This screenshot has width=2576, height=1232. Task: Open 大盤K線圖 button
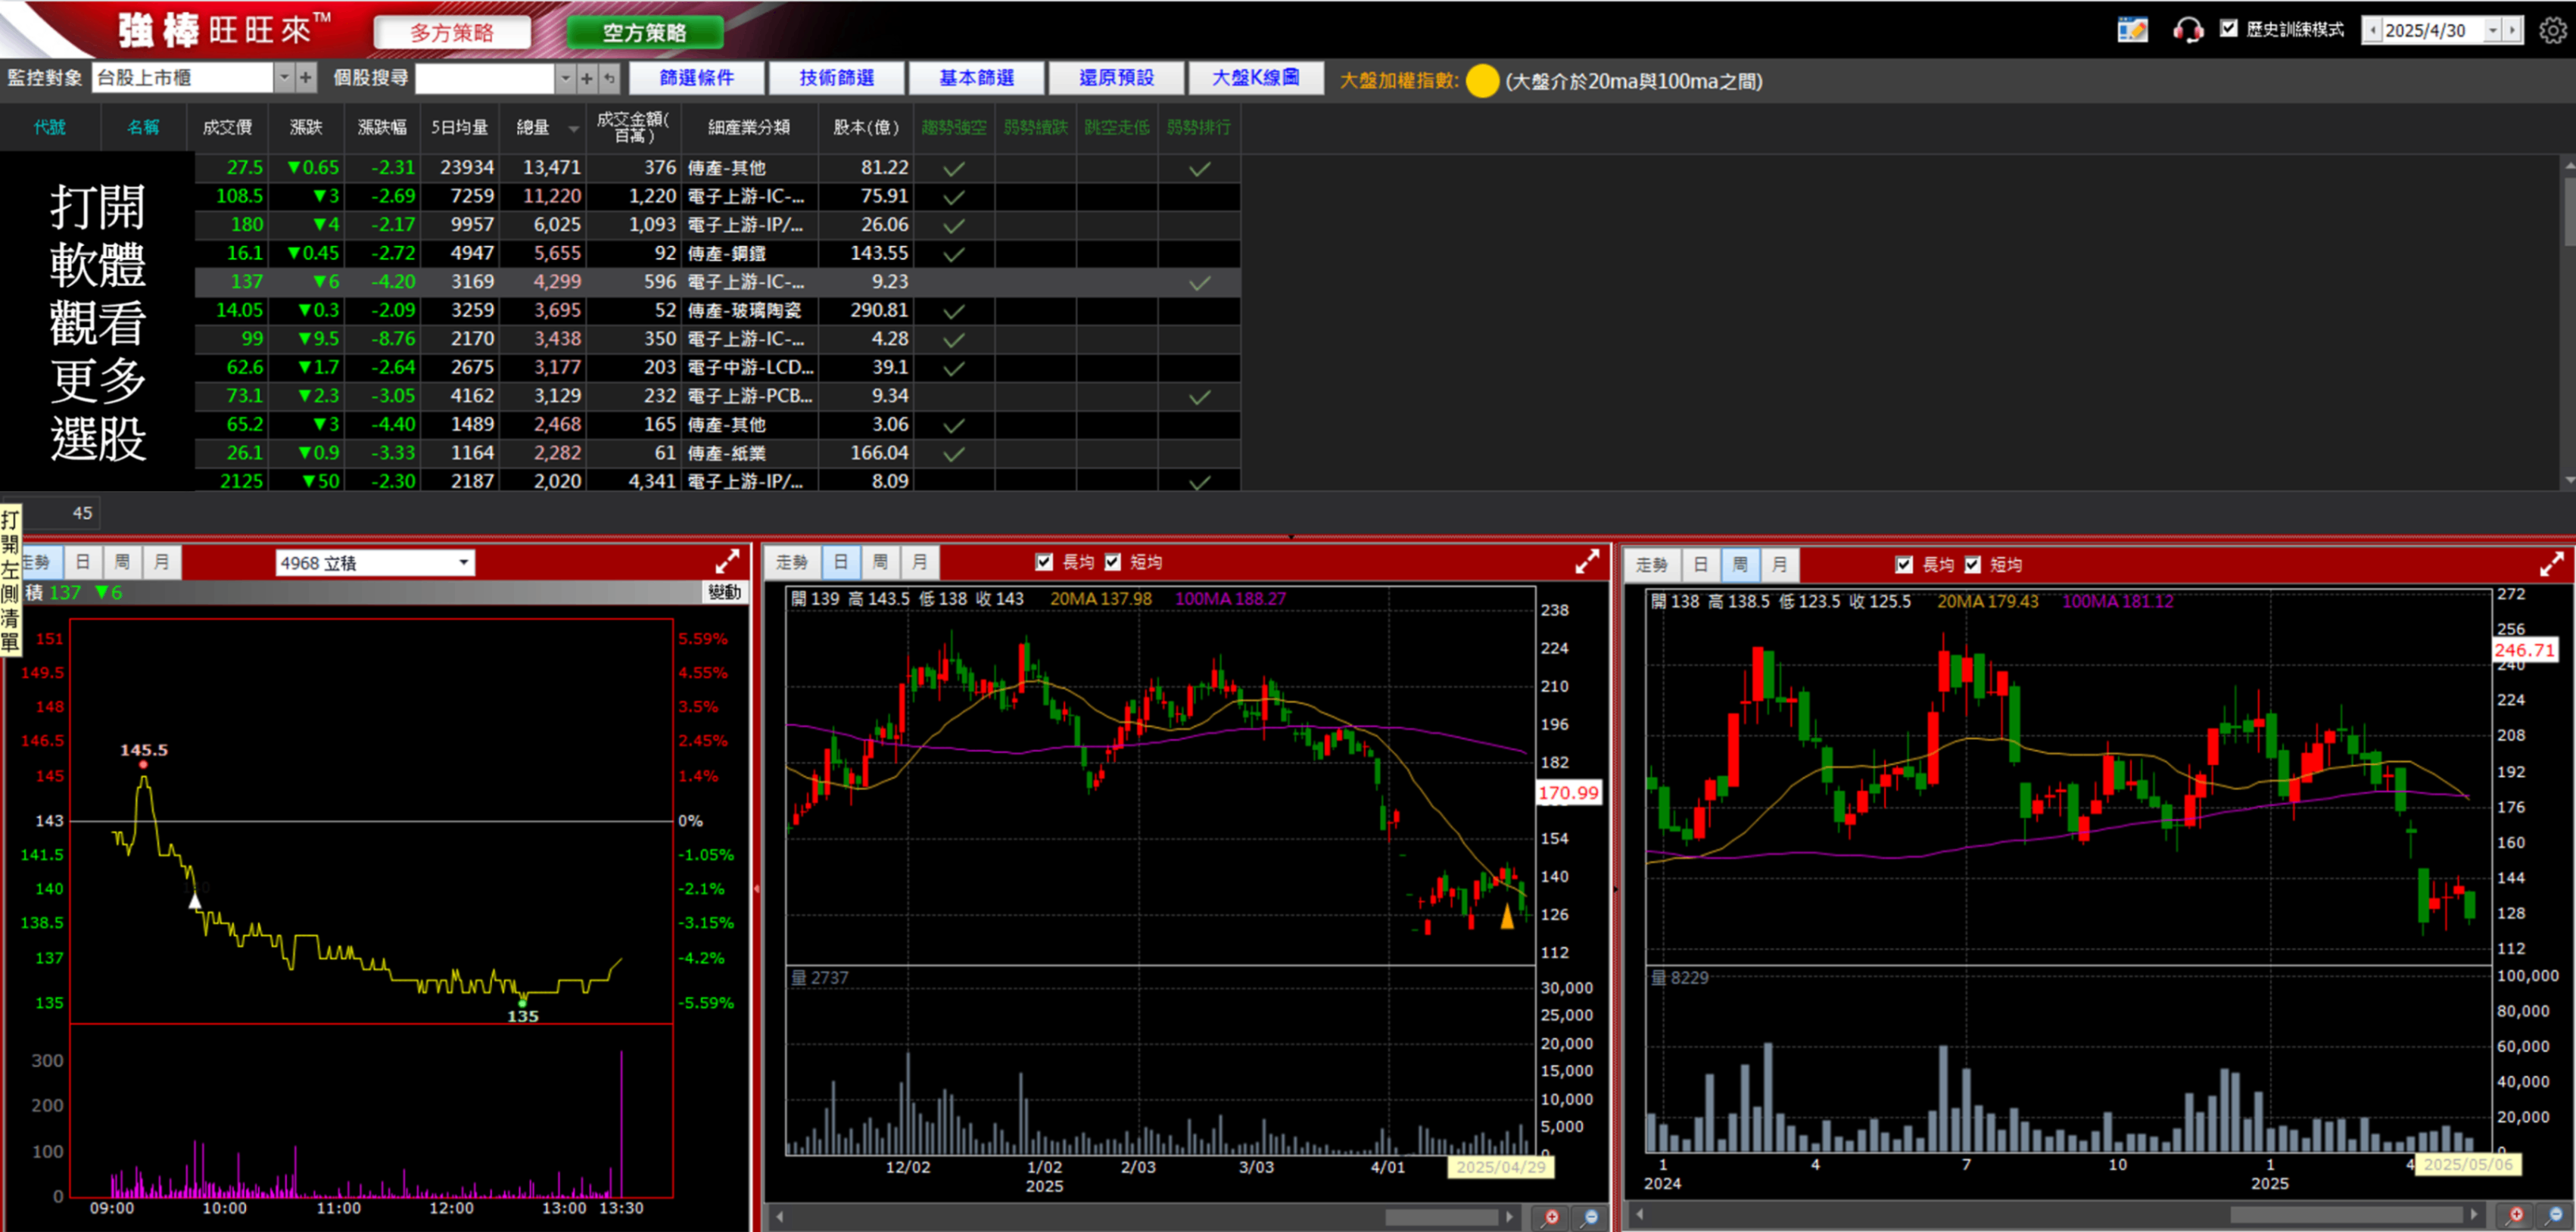point(1256,77)
